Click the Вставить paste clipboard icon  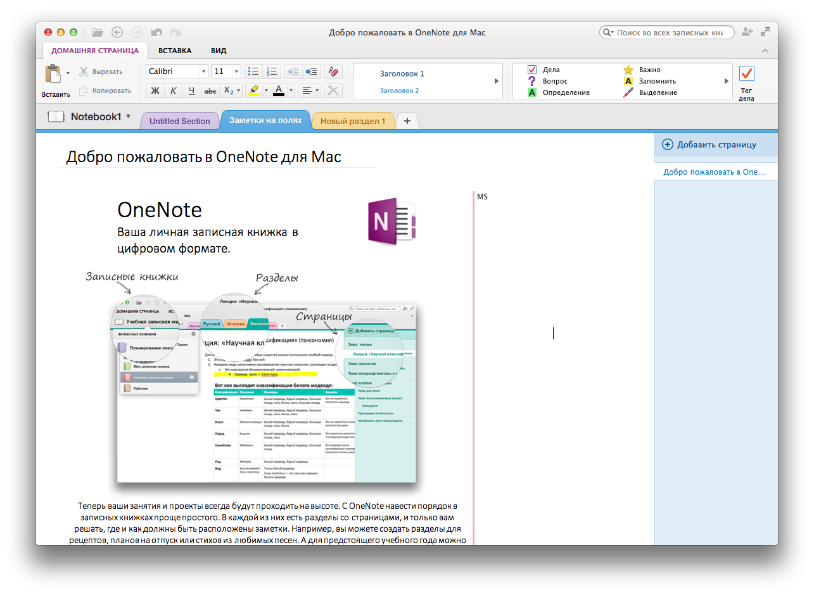point(53,74)
